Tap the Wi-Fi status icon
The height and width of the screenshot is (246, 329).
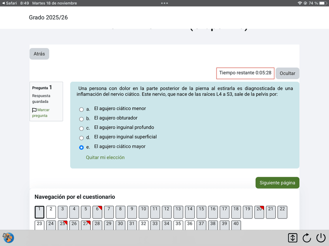click(300, 3)
